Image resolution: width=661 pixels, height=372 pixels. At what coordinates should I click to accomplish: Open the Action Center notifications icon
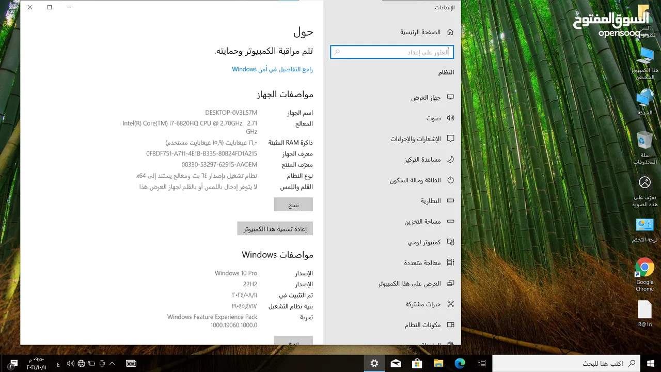13,364
